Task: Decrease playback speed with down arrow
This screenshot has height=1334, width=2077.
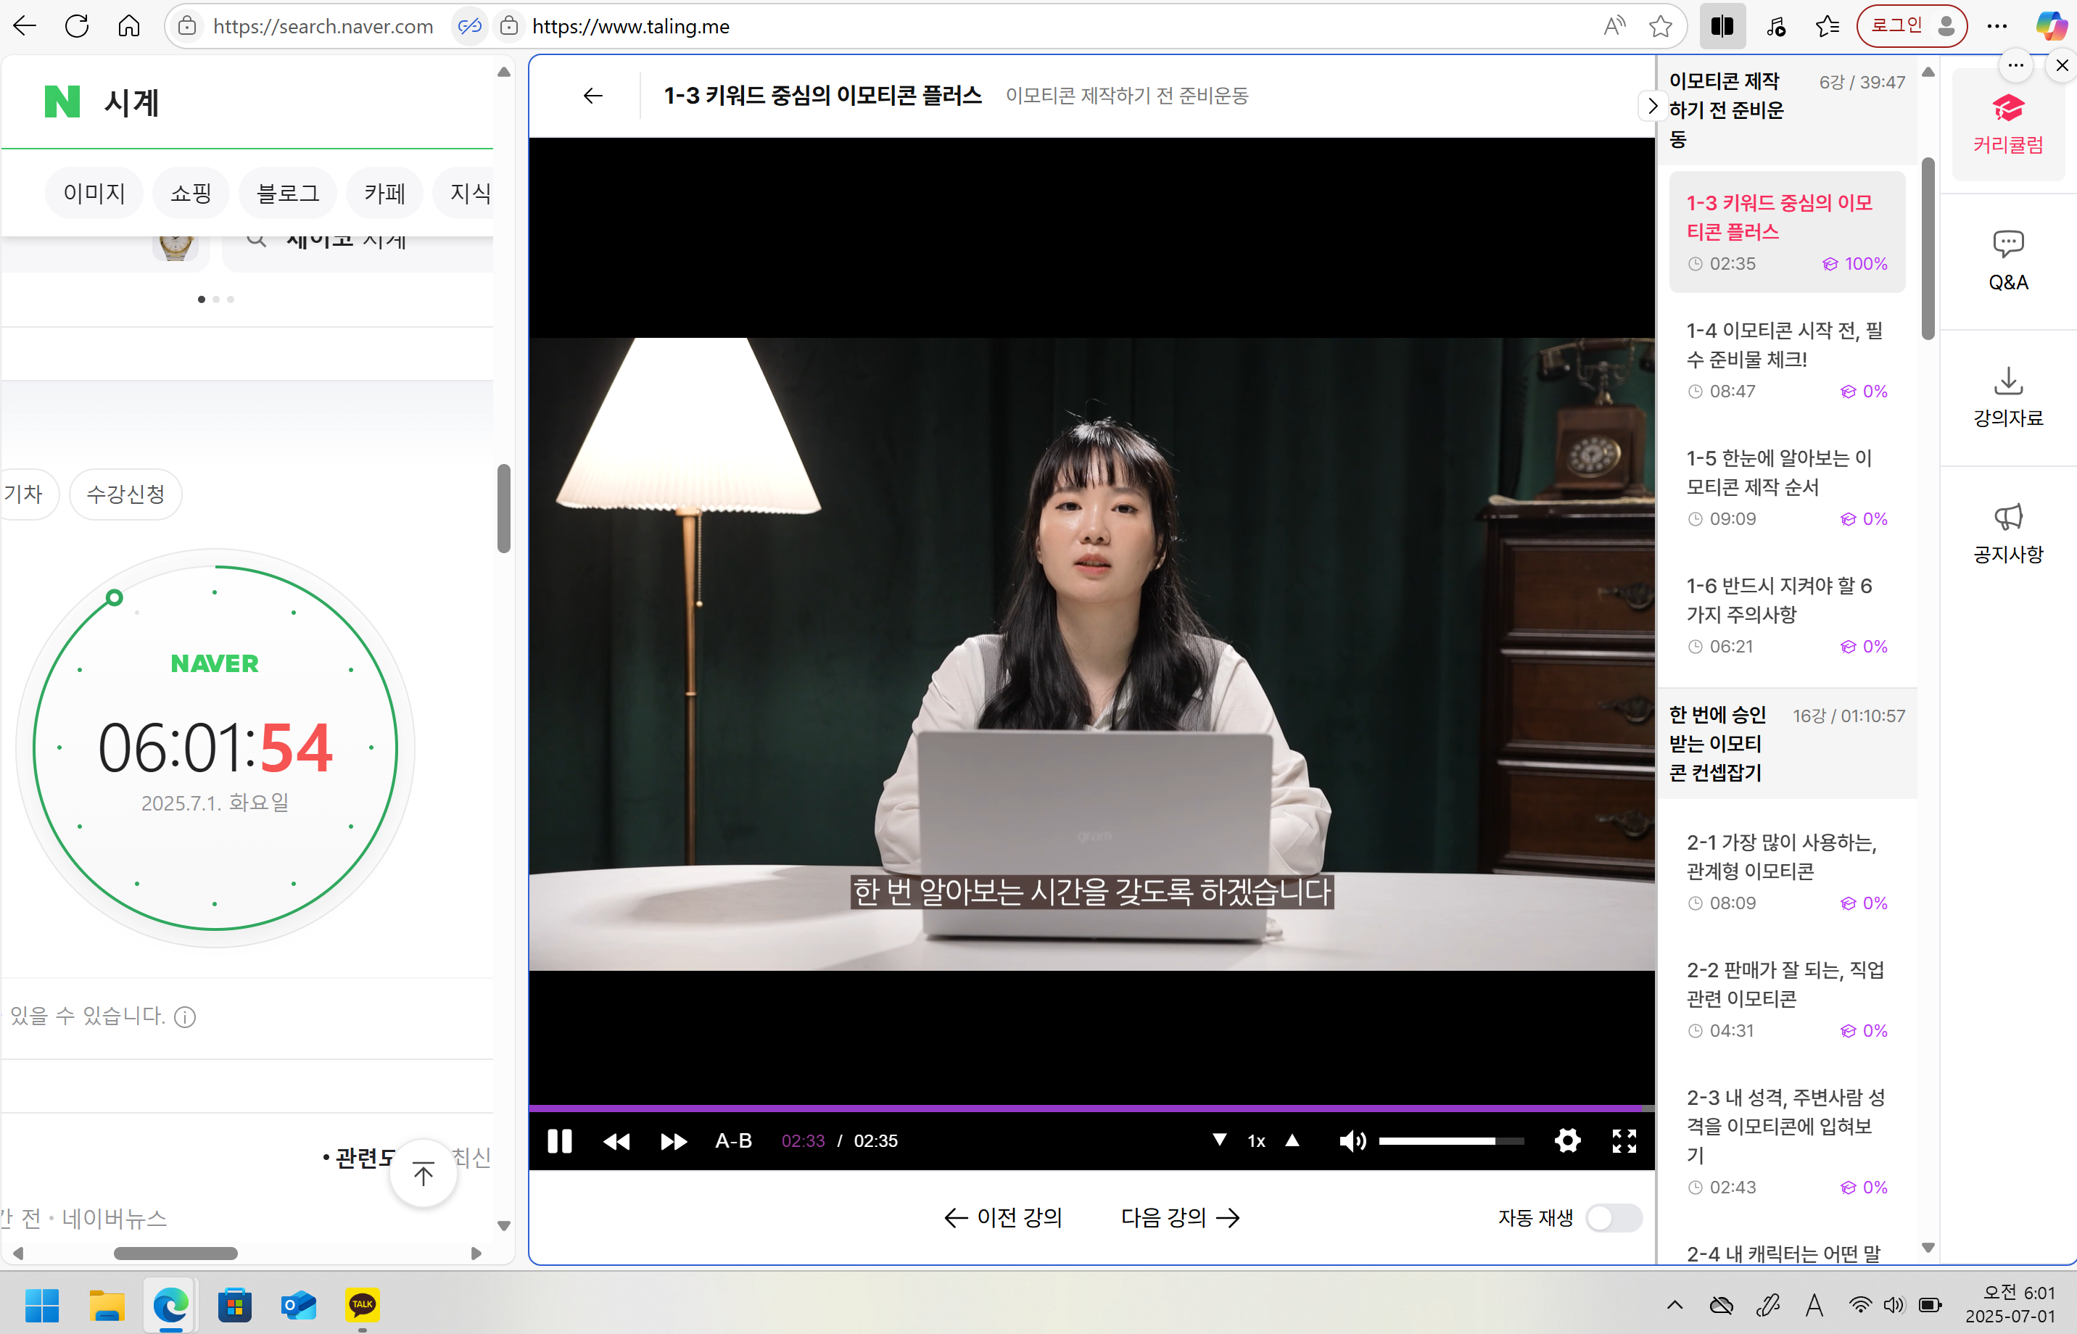Action: point(1219,1140)
